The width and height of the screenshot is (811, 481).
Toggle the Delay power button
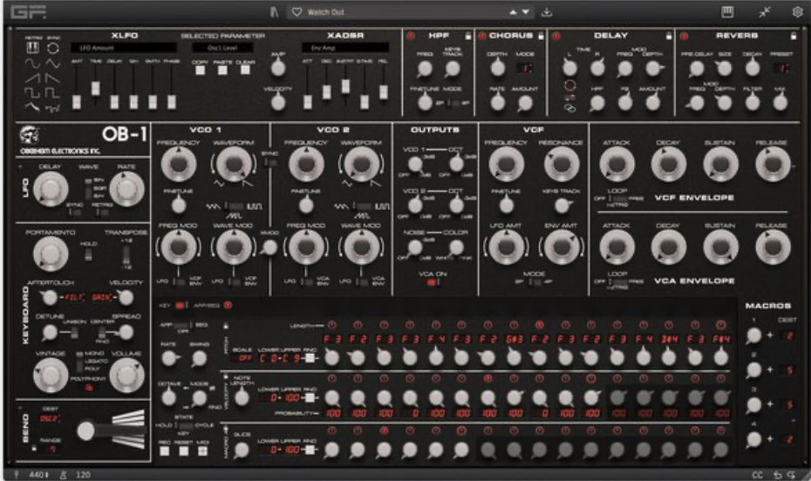(x=556, y=36)
